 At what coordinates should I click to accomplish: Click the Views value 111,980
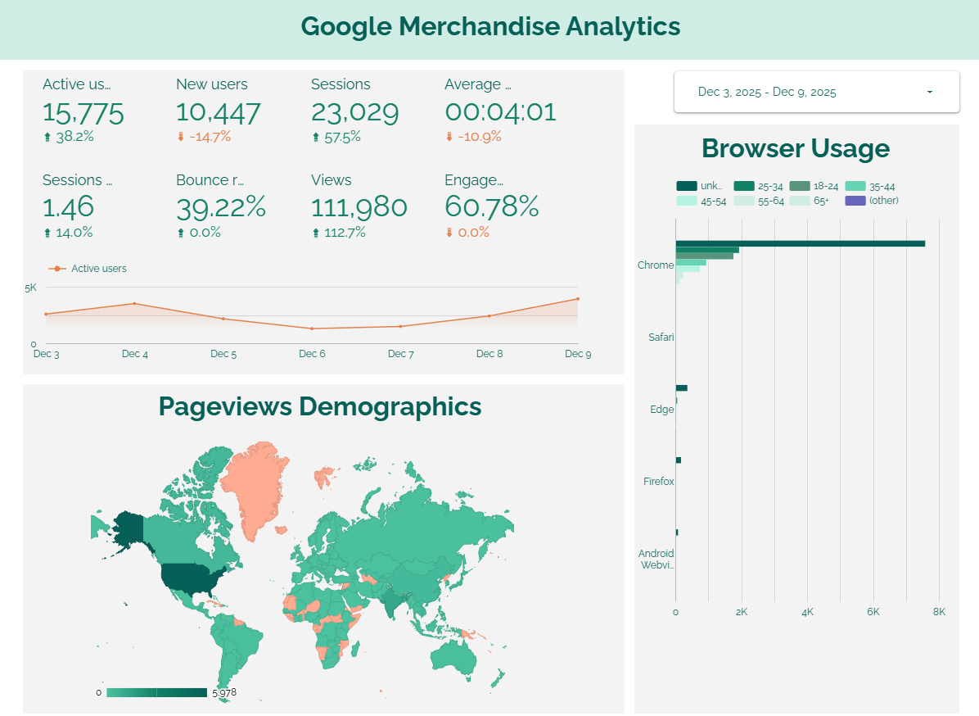tap(359, 207)
